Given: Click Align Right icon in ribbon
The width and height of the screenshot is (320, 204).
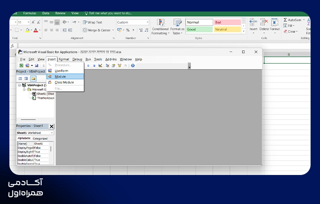Looking at the screenshot, I should (x=57, y=30).
